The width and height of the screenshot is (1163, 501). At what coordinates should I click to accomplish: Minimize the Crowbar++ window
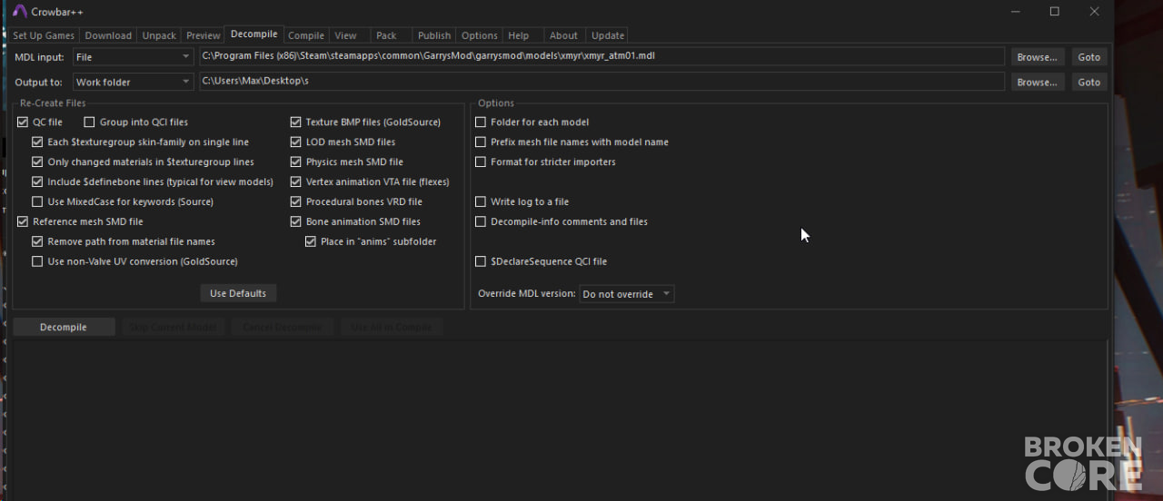pyautogui.click(x=1014, y=11)
